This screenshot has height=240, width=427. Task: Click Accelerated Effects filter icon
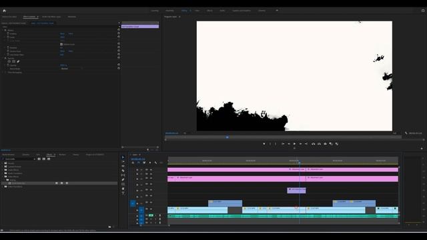(x=39, y=159)
